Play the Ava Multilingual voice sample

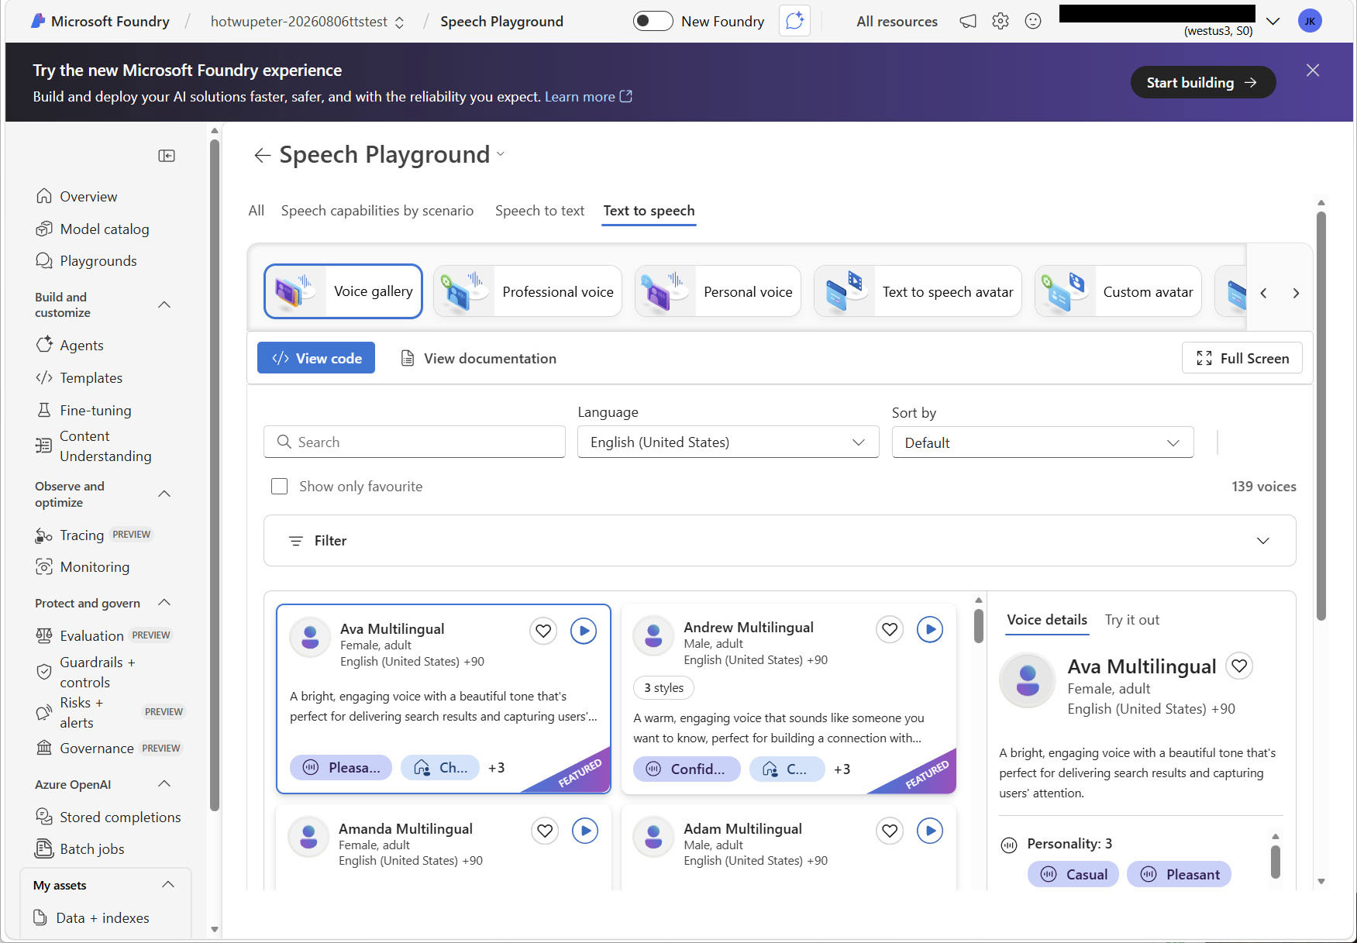point(584,631)
